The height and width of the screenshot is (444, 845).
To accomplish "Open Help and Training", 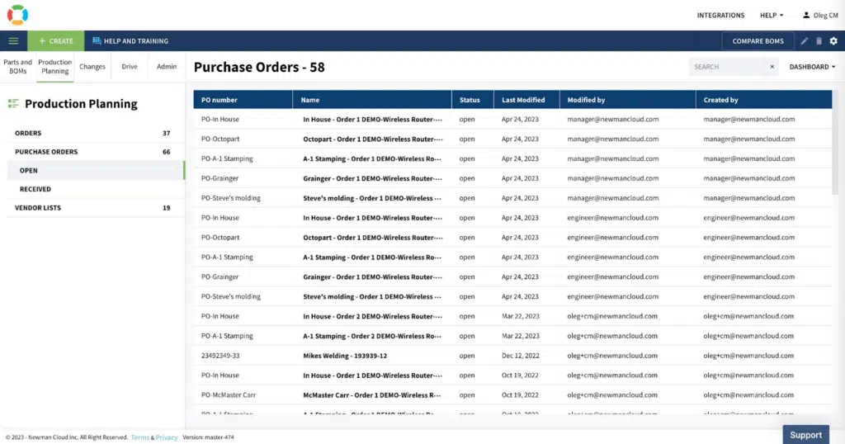I will pyautogui.click(x=130, y=41).
